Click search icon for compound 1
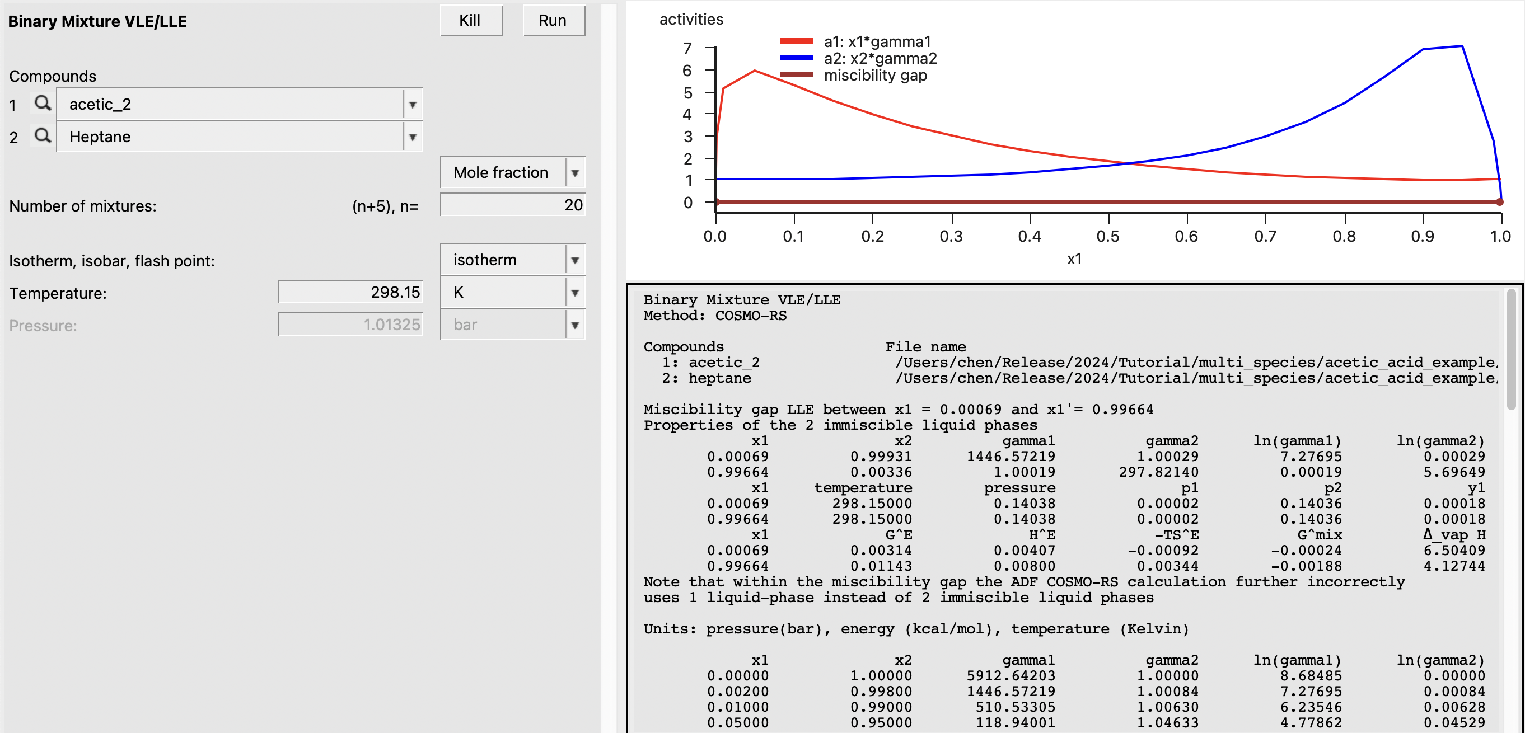 pyautogui.click(x=42, y=104)
